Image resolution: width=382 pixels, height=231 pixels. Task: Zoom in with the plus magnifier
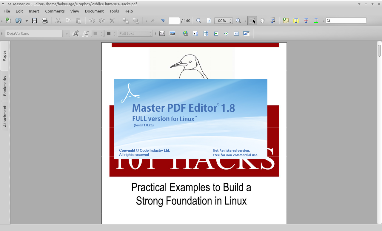point(238,21)
